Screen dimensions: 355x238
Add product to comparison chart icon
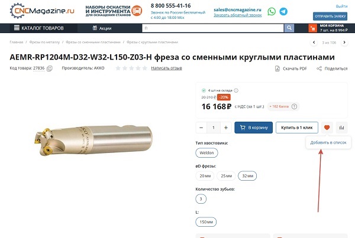click(x=341, y=128)
